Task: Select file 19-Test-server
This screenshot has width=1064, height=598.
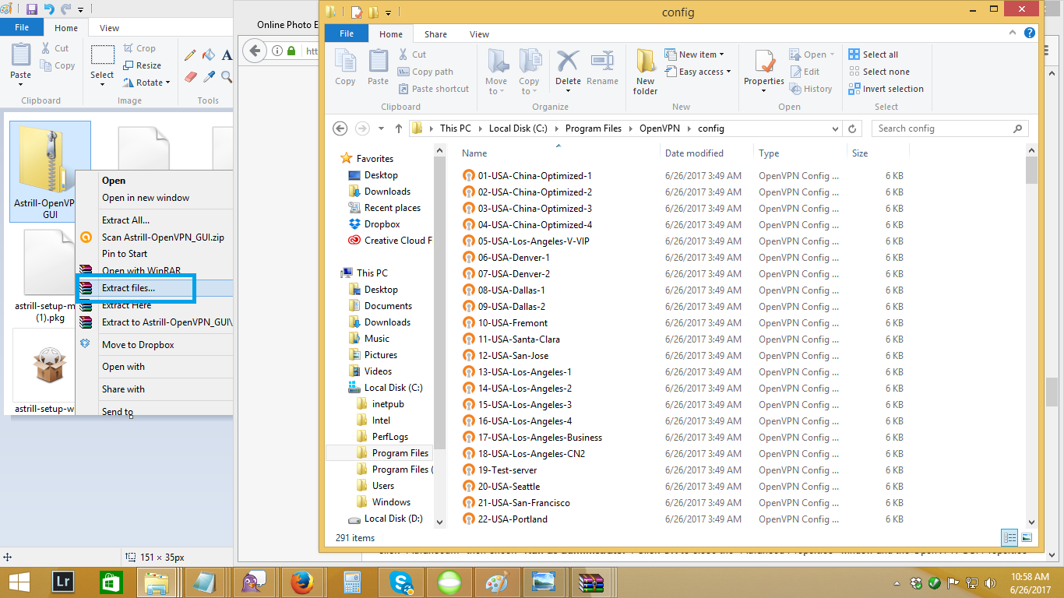Action: click(507, 470)
